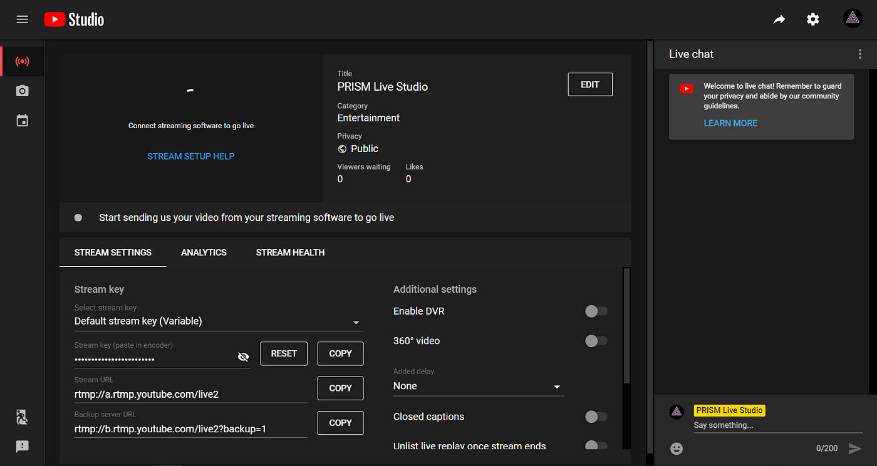Toggle the Enable DVR switch
877x466 pixels.
pos(596,312)
